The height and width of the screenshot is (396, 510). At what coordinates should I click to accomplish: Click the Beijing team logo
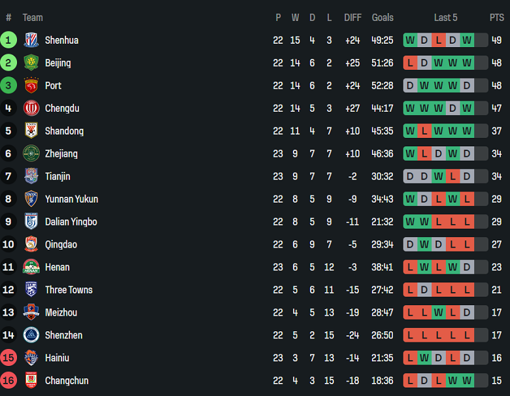(31, 63)
